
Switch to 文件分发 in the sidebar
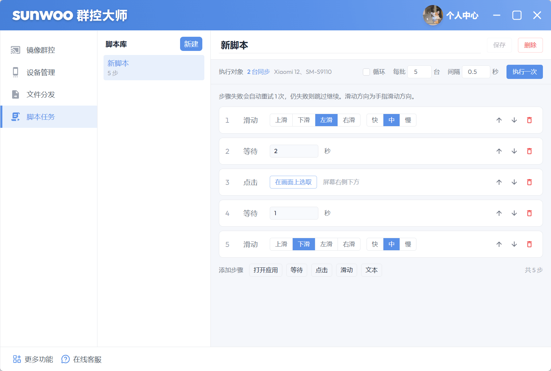(49, 95)
